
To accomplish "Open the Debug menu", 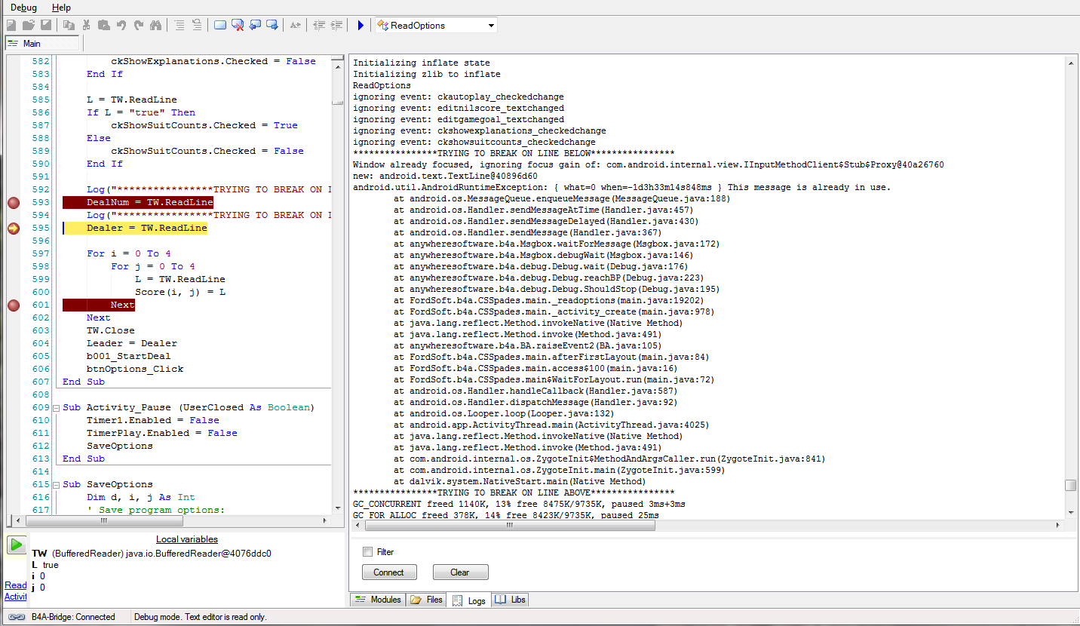I will (x=23, y=8).
